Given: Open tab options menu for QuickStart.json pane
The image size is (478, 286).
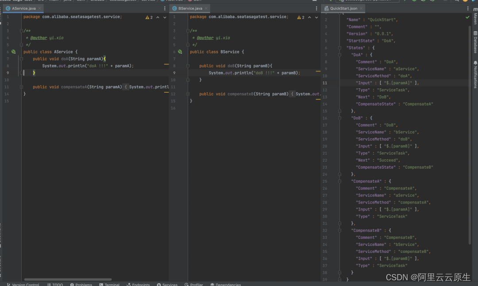Looking at the screenshot, I should click(468, 8).
